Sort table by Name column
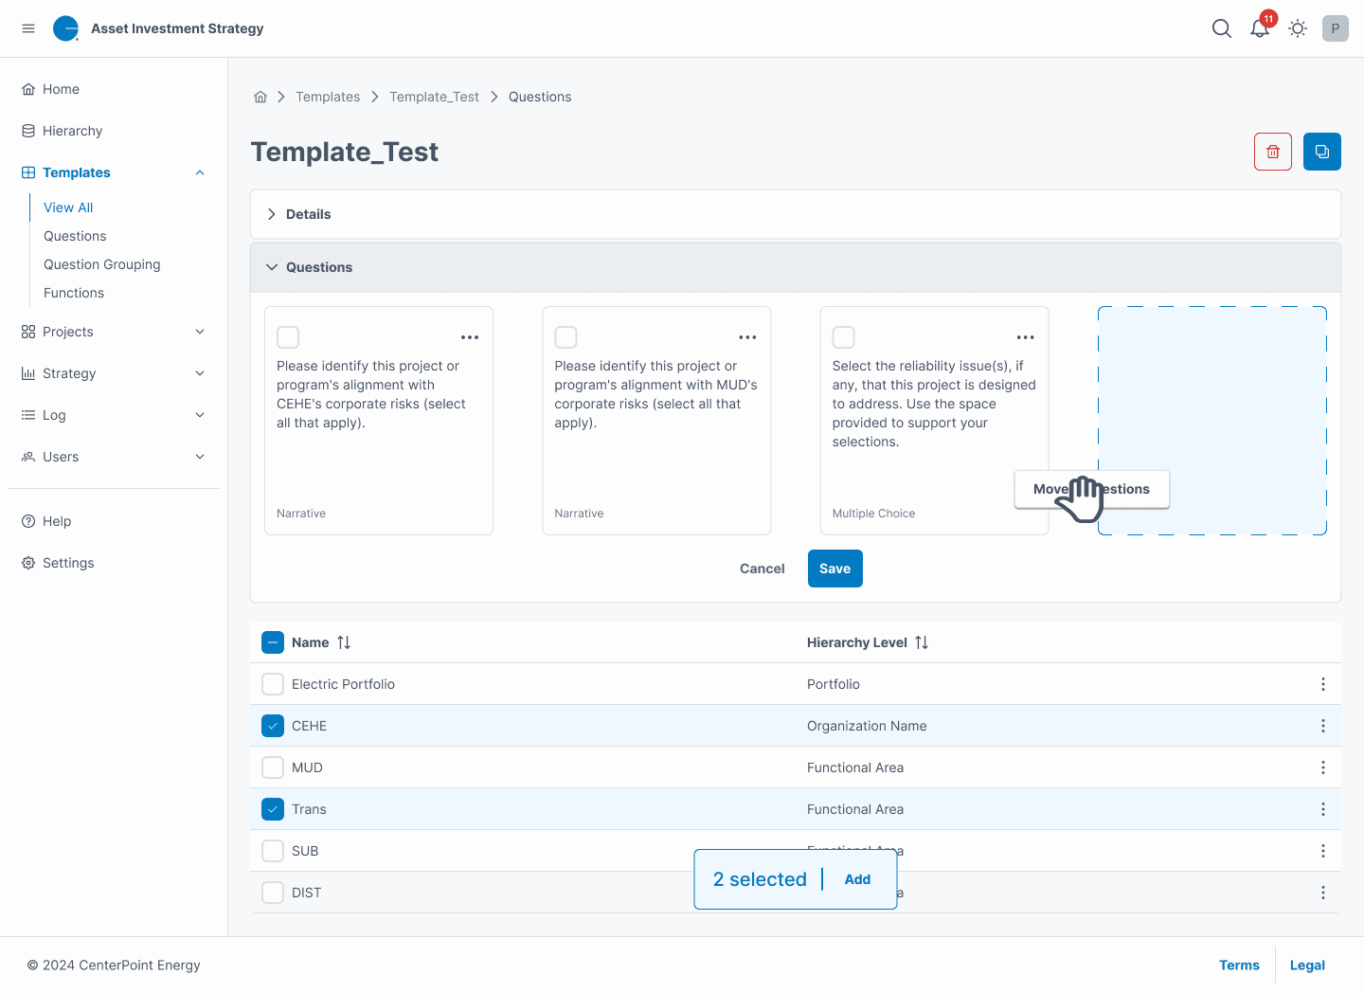The width and height of the screenshot is (1364, 993). pos(344,642)
